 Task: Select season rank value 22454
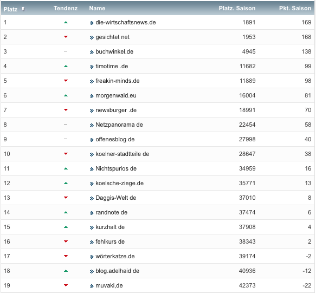coord(247,125)
